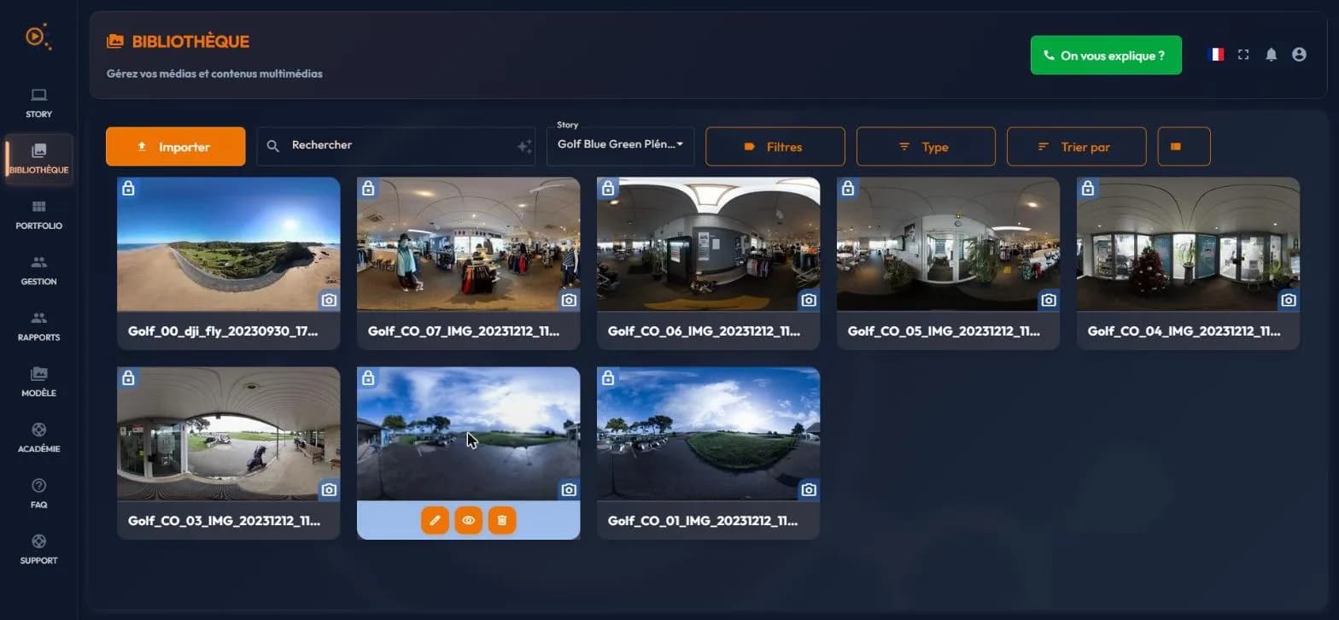Image resolution: width=1339 pixels, height=620 pixels.
Task: Click the Golf_CO_05_IMG_20231212 file name
Action: 944,330
